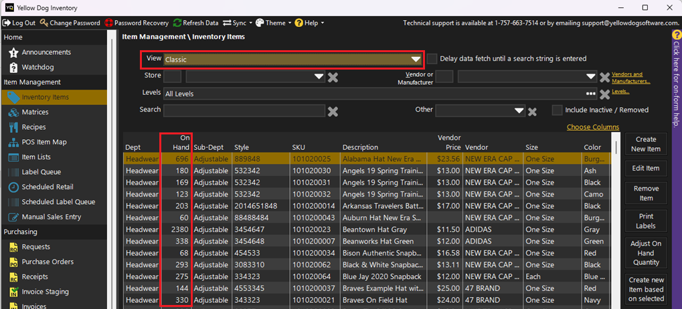Click the Search text field
This screenshot has width=682, height=309.
point(244,110)
